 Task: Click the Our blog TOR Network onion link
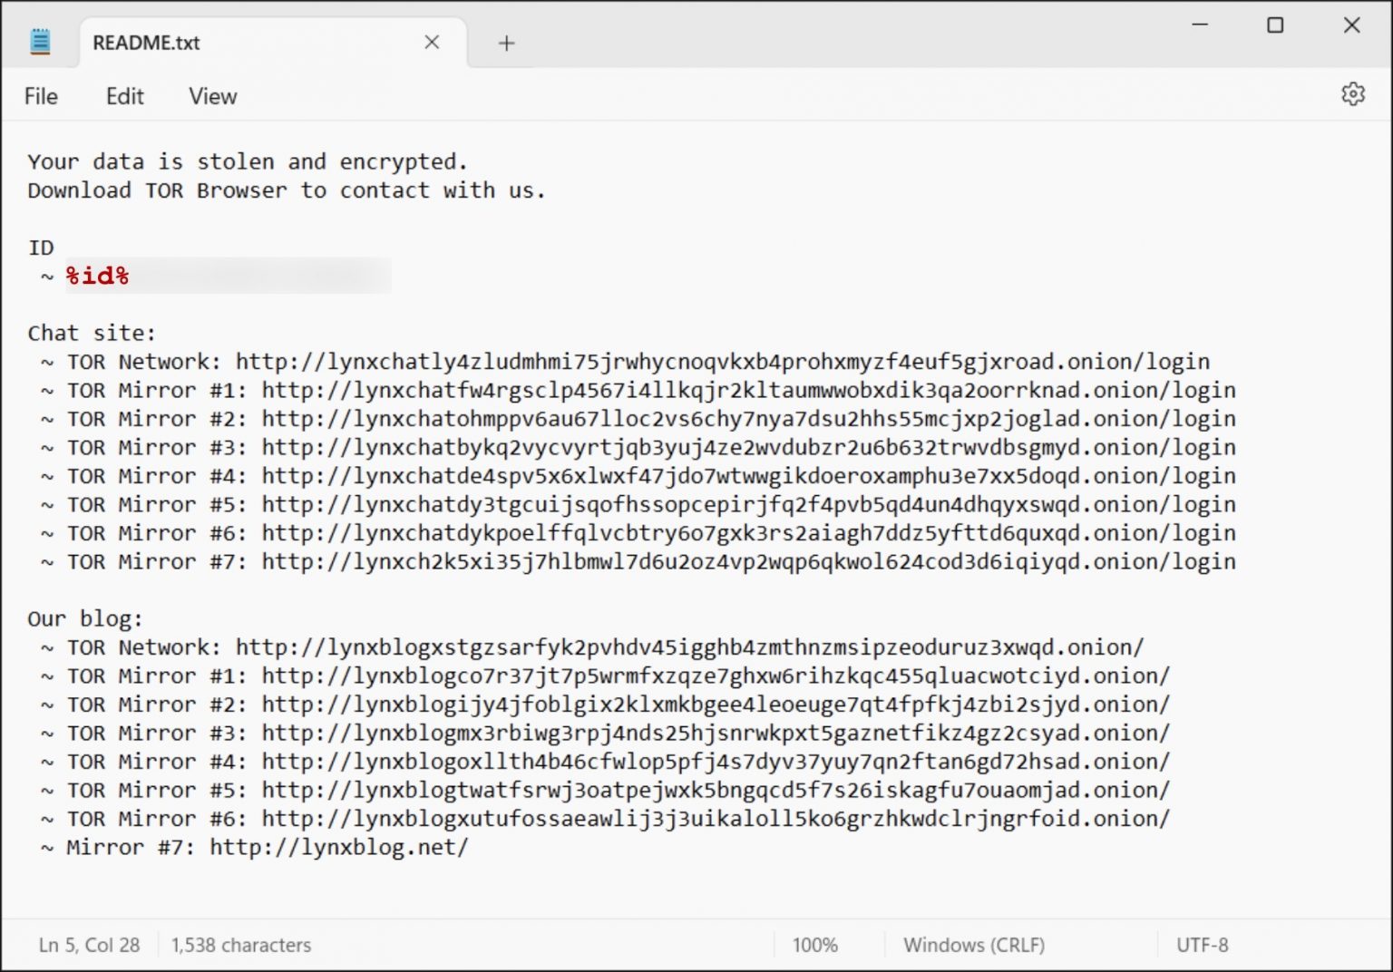point(687,646)
